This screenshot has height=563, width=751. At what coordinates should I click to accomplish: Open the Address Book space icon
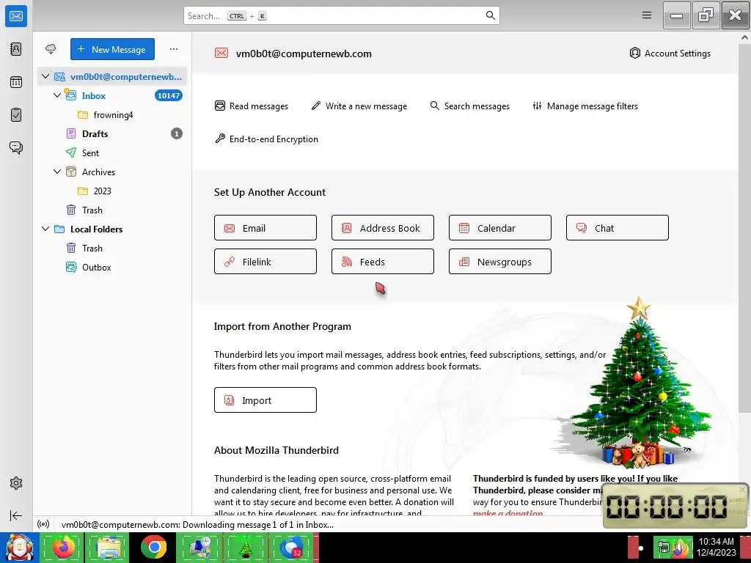[16, 49]
